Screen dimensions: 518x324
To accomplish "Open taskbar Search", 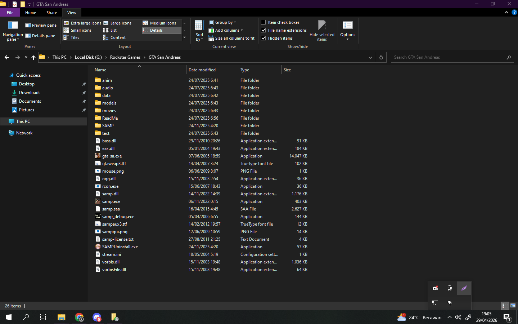I will [x=26, y=317].
